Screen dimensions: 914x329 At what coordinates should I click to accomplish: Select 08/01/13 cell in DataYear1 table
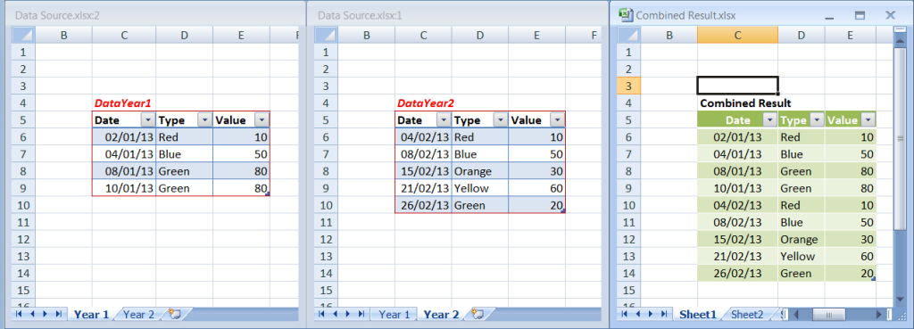[124, 172]
